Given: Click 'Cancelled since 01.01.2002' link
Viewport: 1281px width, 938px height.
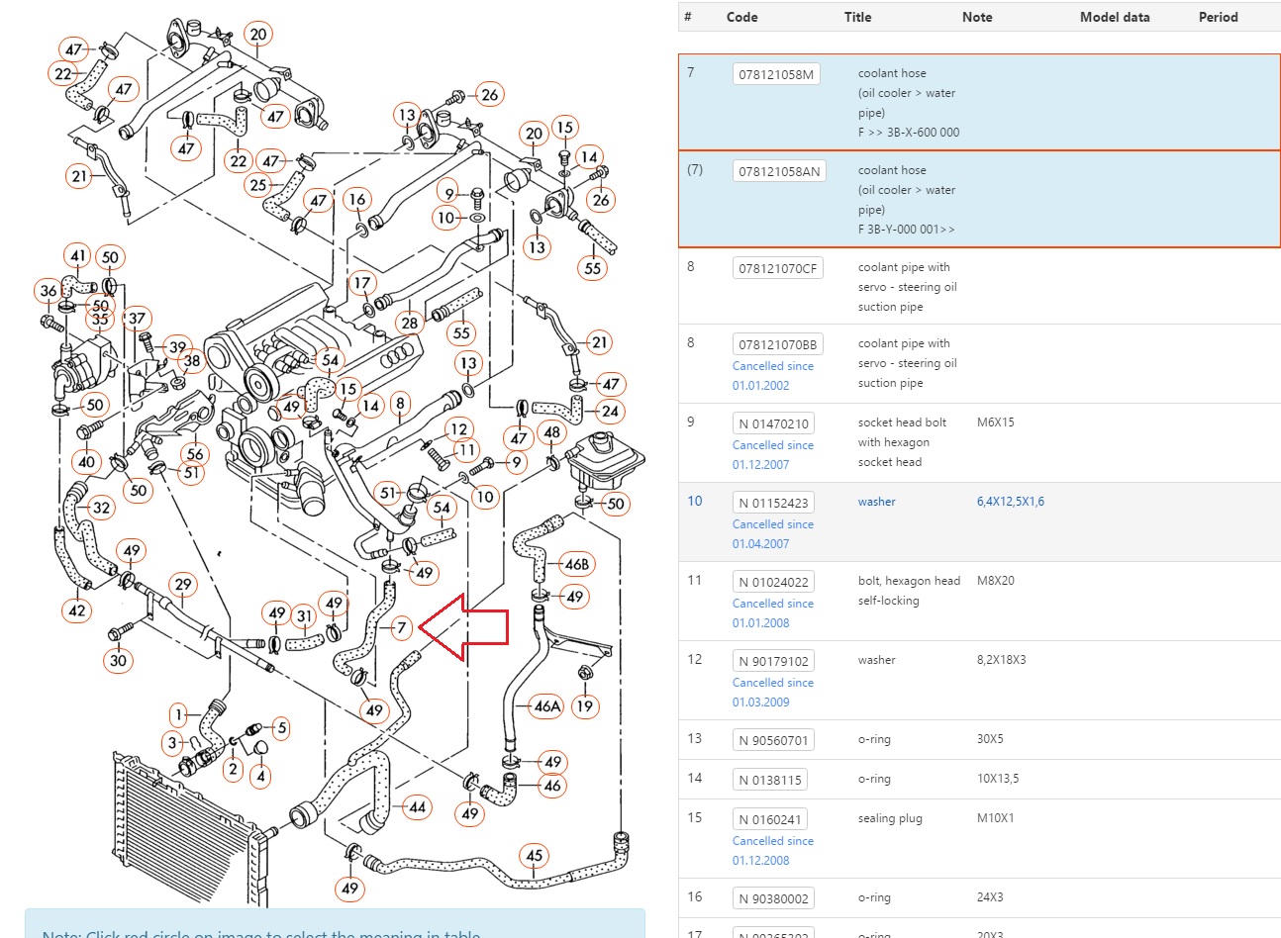Looking at the screenshot, I should point(772,375).
